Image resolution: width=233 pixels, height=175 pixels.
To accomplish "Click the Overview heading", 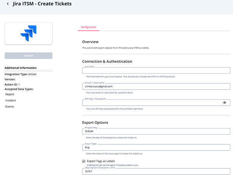I will (90, 42).
